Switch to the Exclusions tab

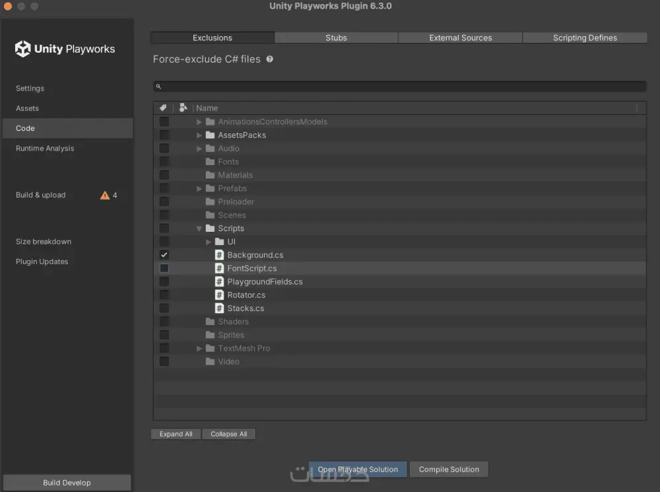(x=212, y=38)
